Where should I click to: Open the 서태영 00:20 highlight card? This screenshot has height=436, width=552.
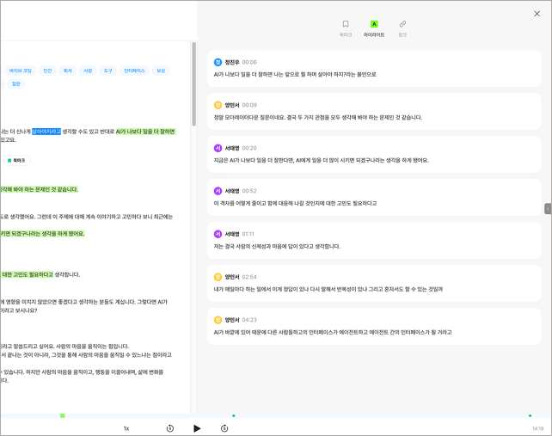(x=374, y=154)
